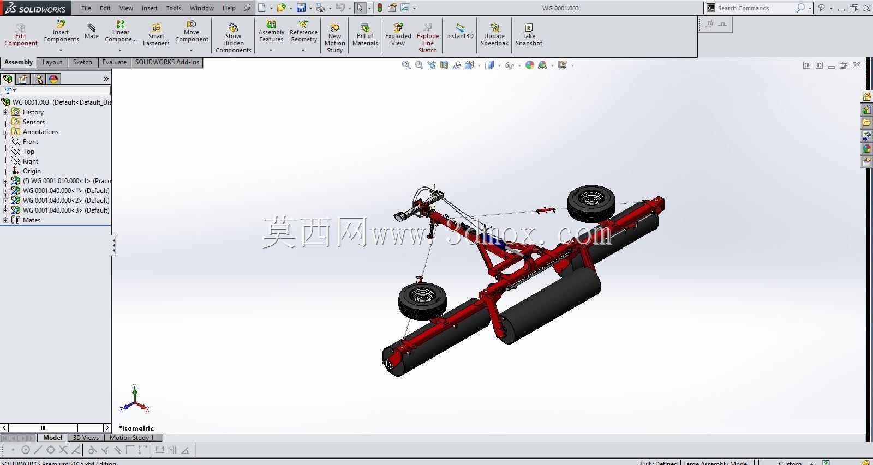
Task: Click the Save toolbar icon
Action: click(301, 8)
